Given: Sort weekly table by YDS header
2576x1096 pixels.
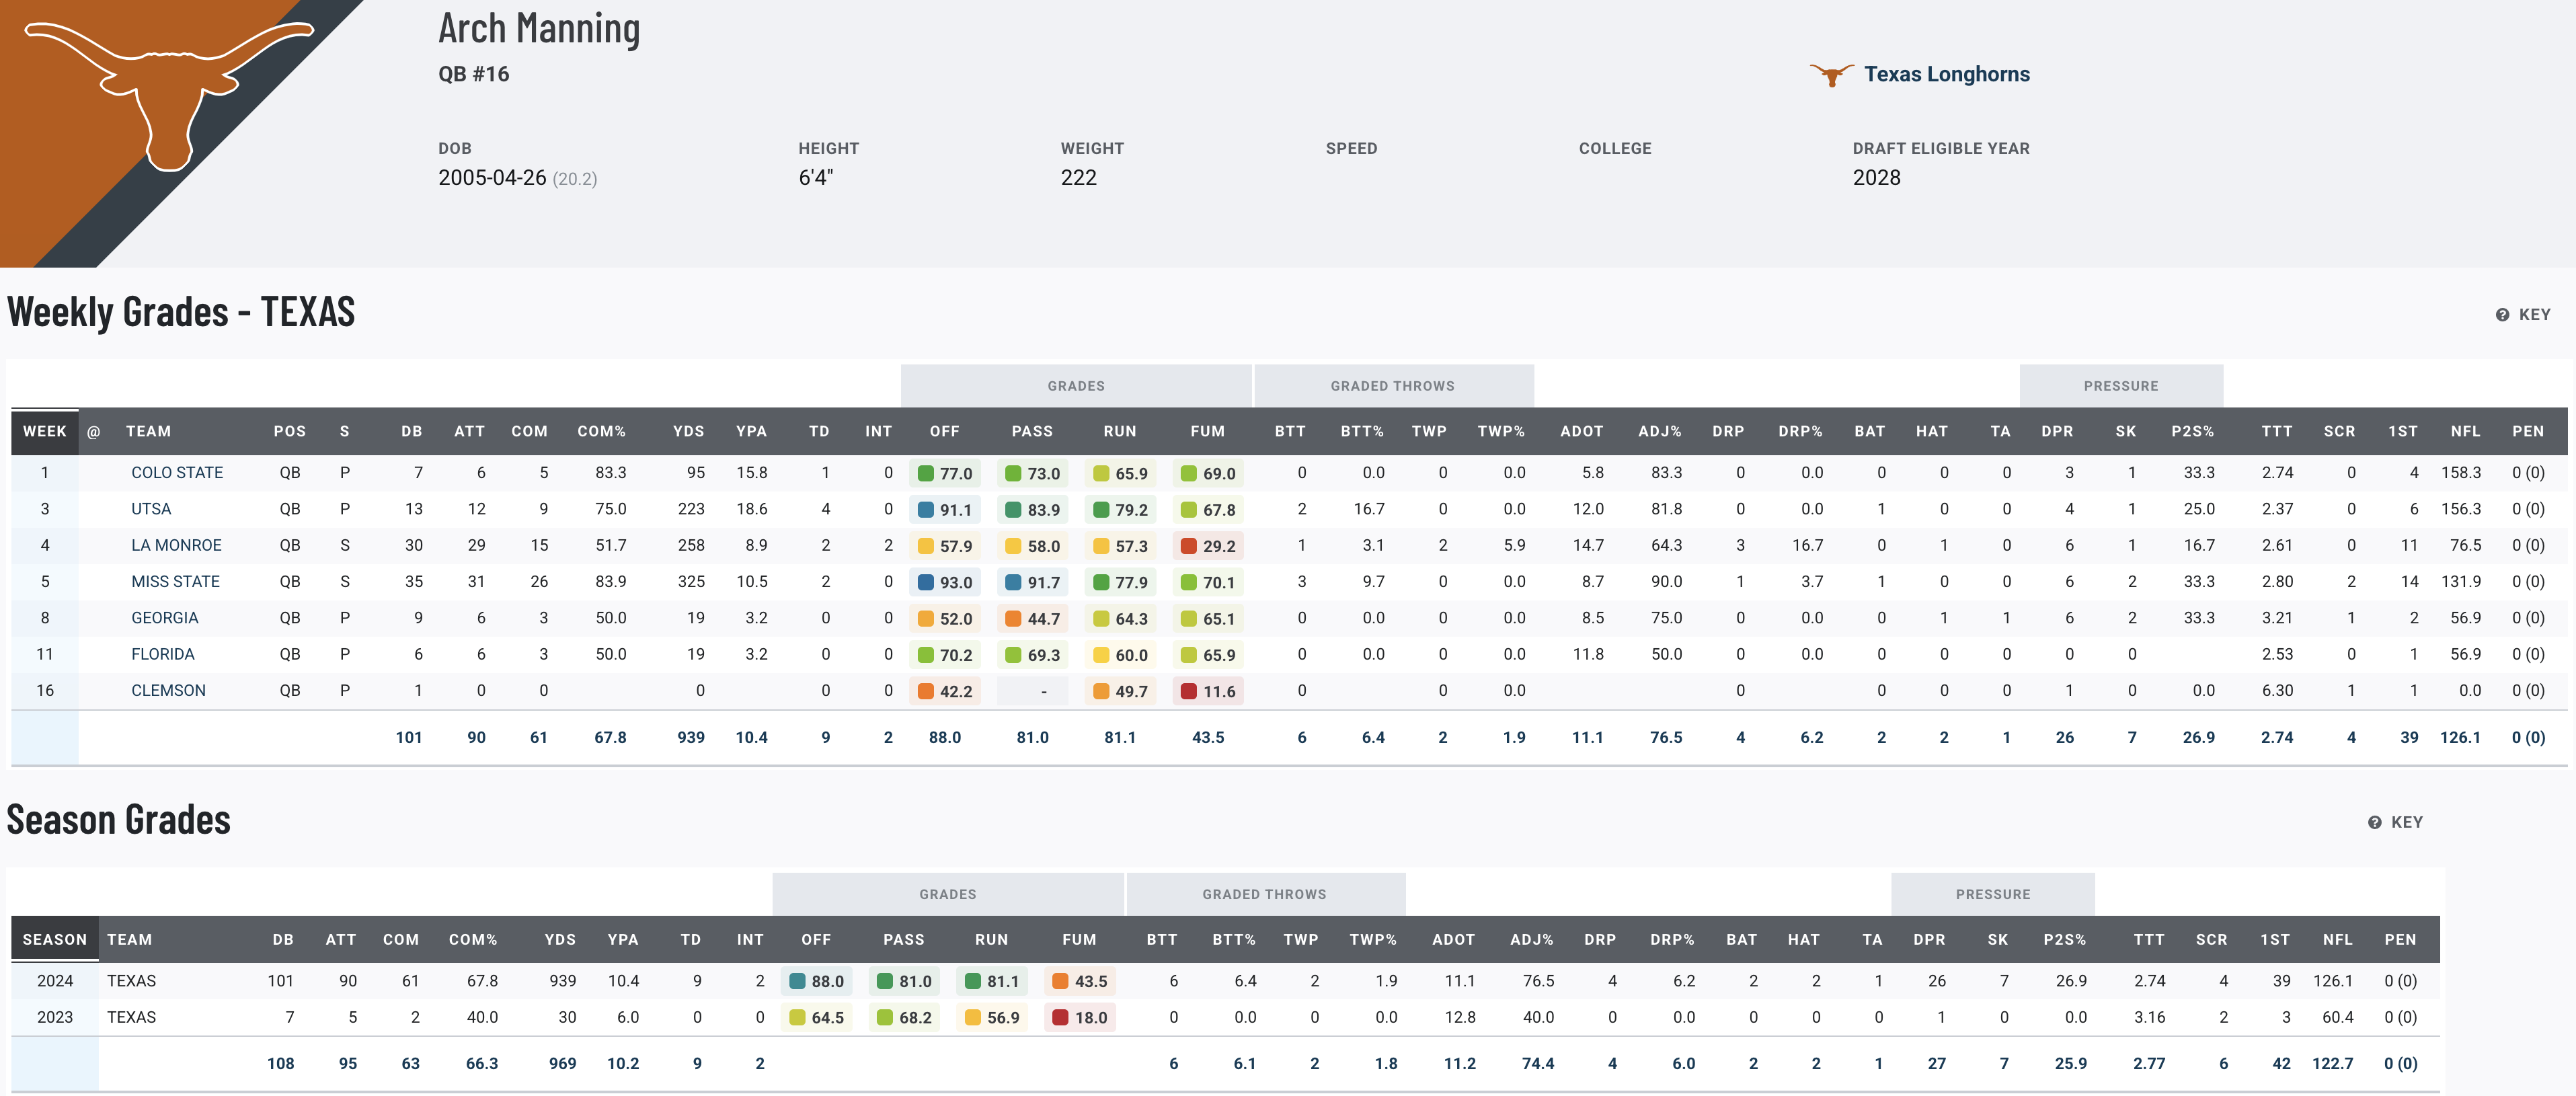Looking at the screenshot, I should click(688, 432).
